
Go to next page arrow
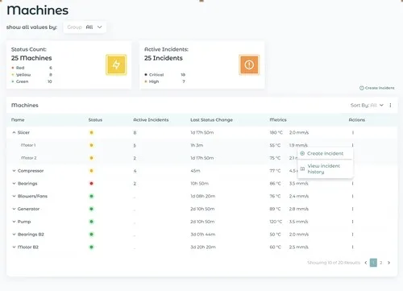(x=388, y=263)
